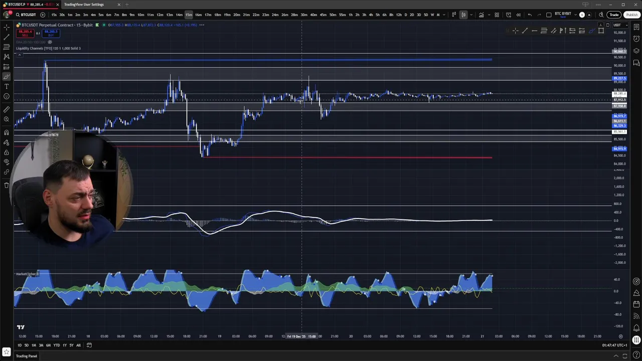The width and height of the screenshot is (642, 361).
Task: Select the trend line tool in left toolbar
Action: 6,37
